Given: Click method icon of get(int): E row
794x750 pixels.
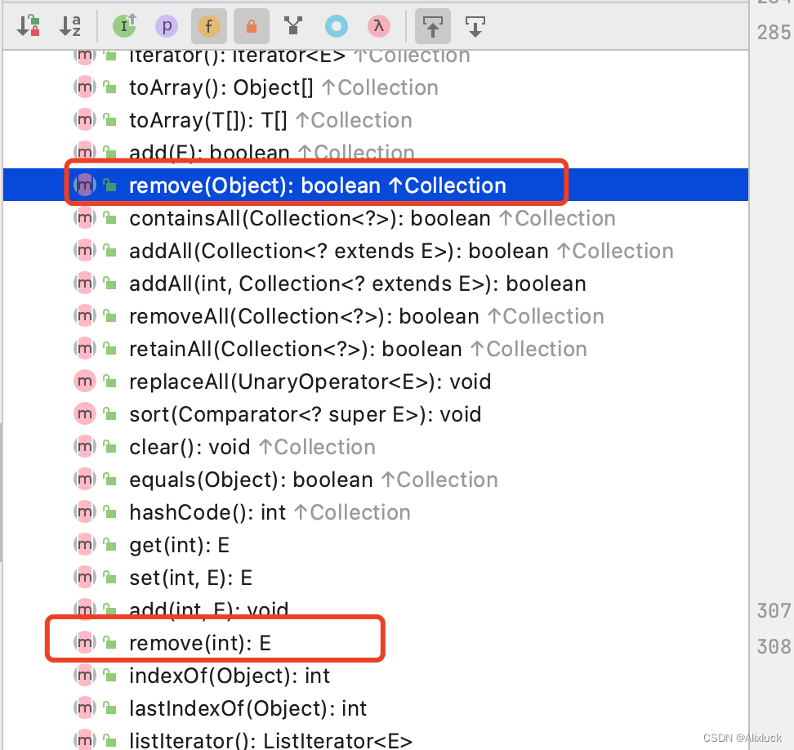Looking at the screenshot, I should pos(85,545).
